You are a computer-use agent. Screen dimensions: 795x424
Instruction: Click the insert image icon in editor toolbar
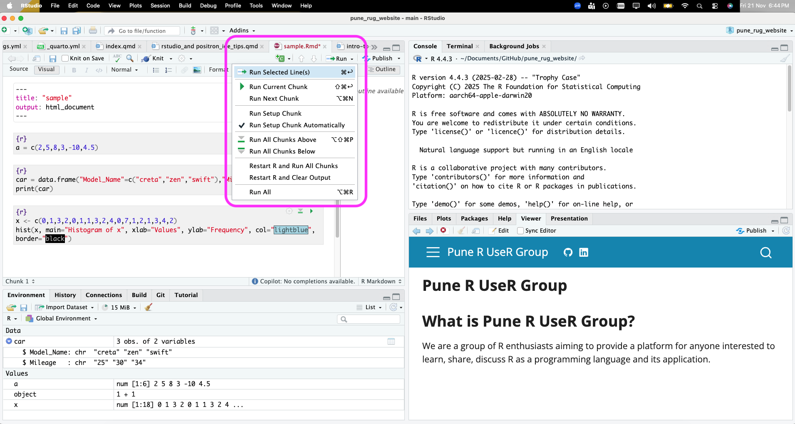click(x=197, y=70)
